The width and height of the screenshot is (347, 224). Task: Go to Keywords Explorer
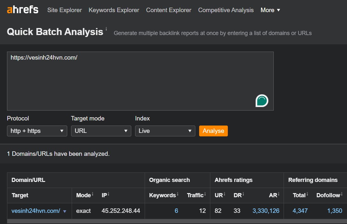pos(114,10)
